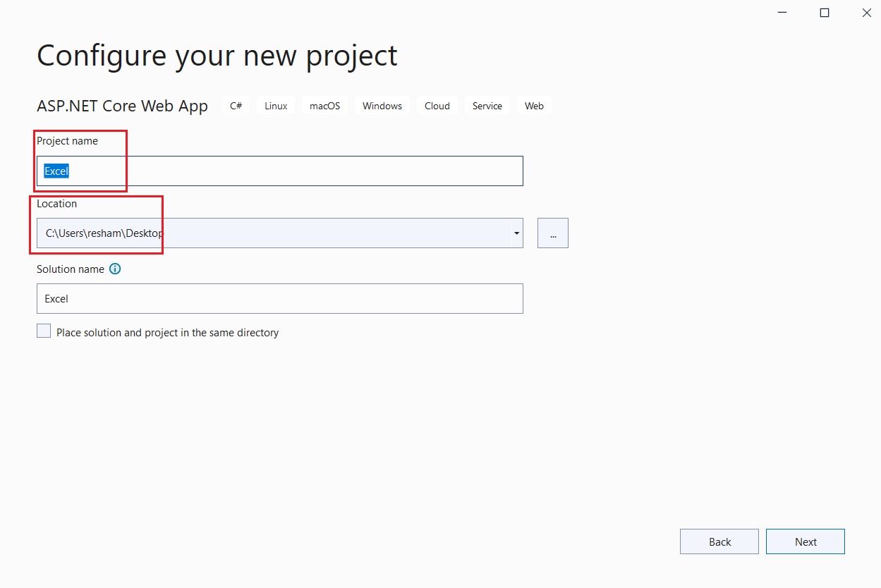Enable Place solution and project in same directory
Image resolution: width=881 pixels, height=588 pixels.
tap(44, 331)
